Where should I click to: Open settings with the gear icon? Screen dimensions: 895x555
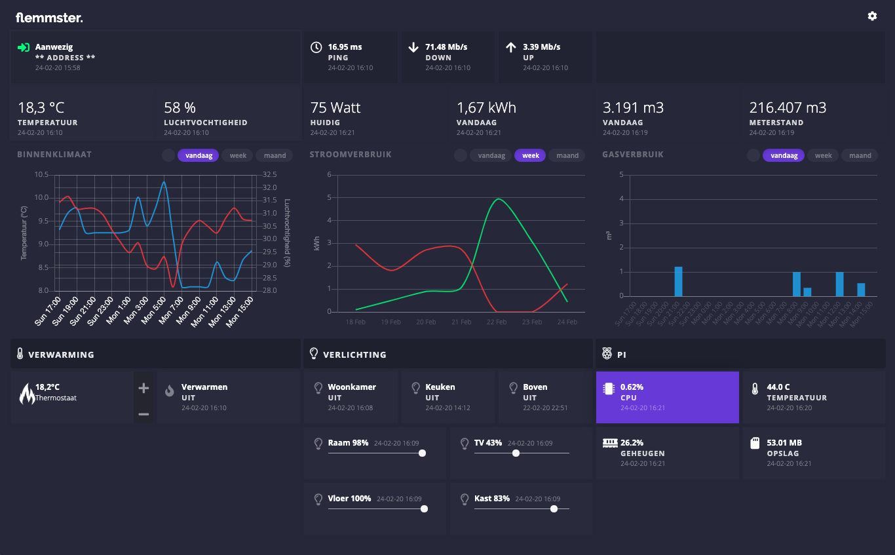872,16
